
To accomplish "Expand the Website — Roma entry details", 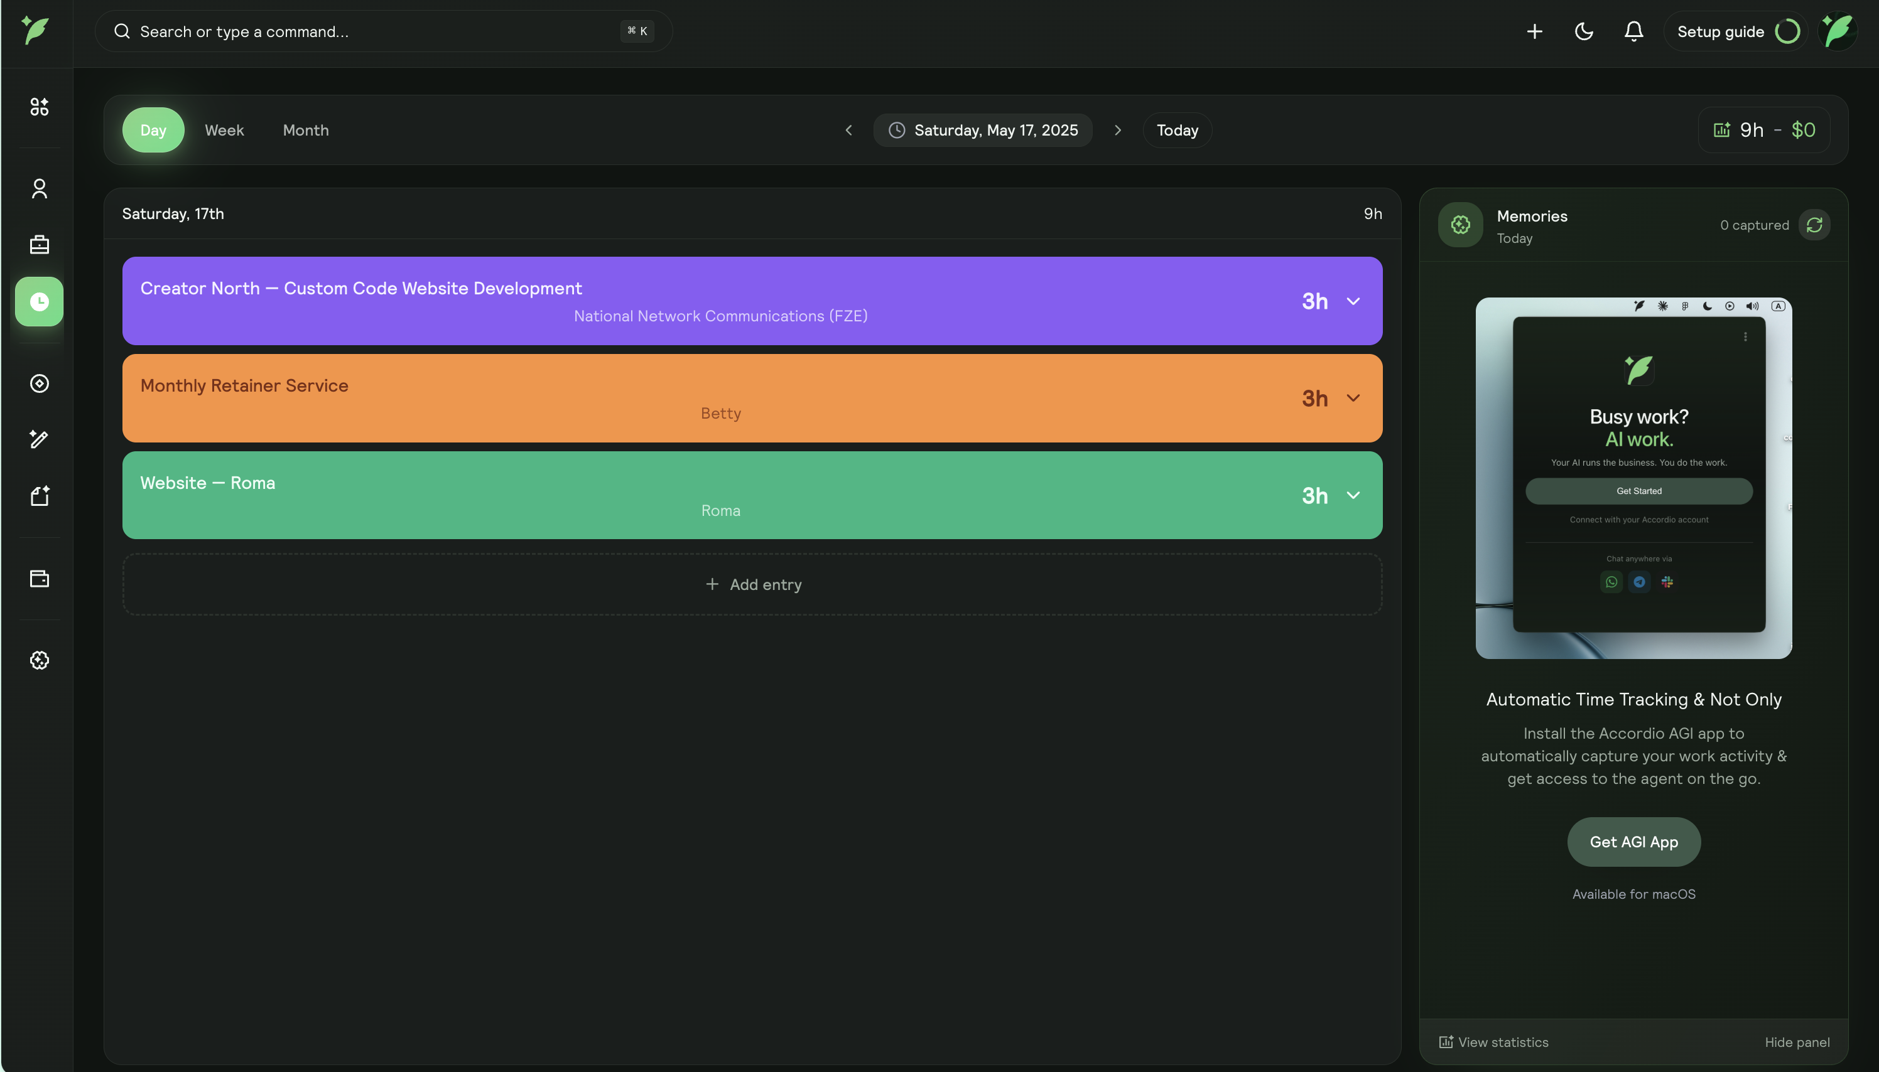I will click(x=1355, y=495).
